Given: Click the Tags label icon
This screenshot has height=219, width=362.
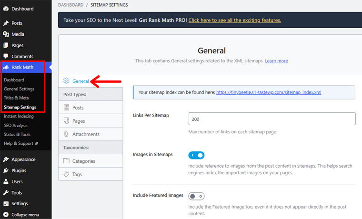Looking at the screenshot, I should coord(66,174).
